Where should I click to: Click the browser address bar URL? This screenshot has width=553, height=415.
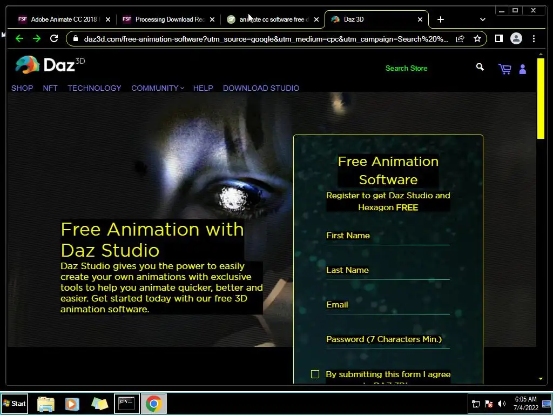click(266, 39)
